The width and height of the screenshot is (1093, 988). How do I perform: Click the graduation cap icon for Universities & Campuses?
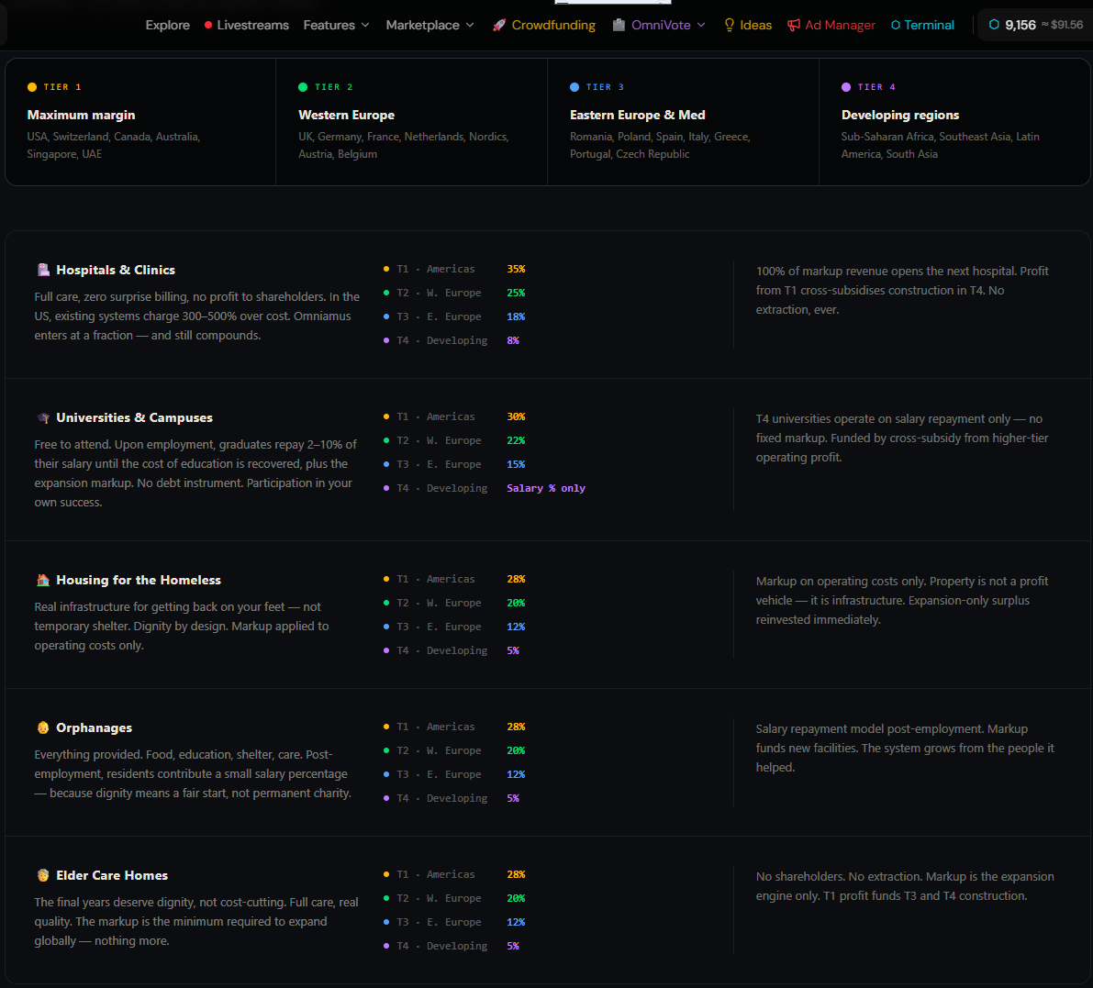[43, 416]
